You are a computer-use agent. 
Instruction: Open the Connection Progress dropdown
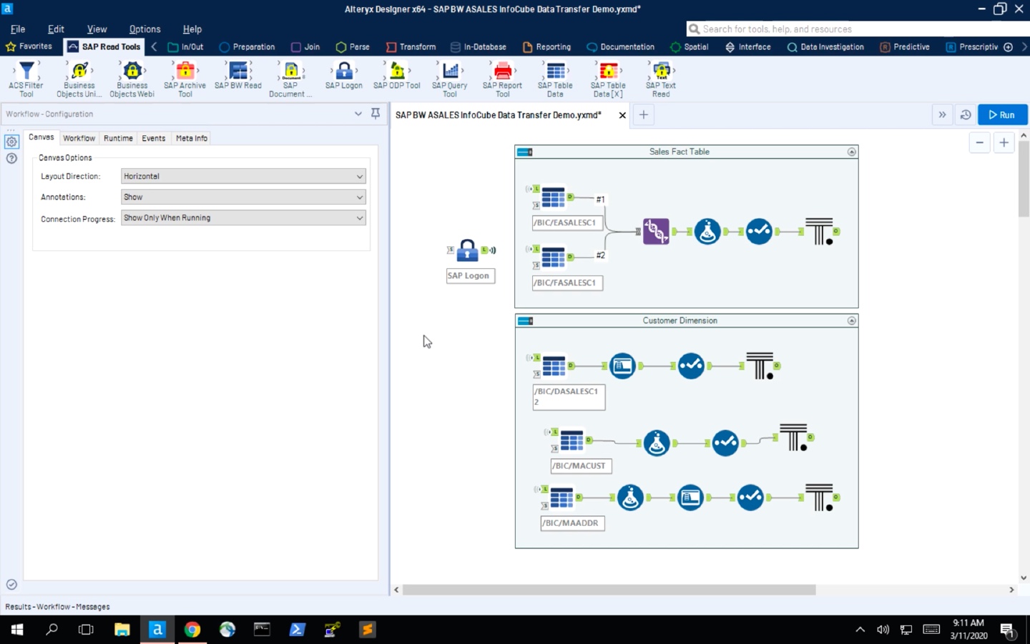[x=243, y=218]
